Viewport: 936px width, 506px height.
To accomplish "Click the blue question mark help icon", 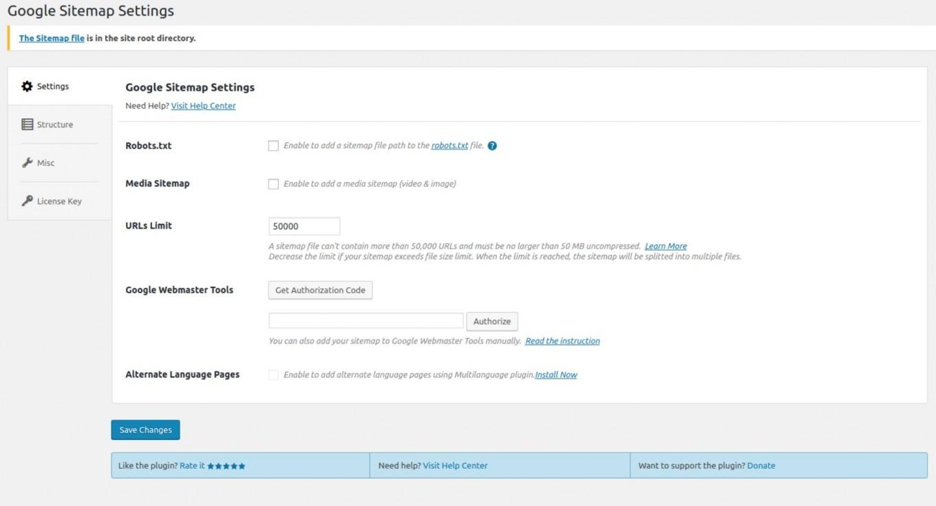I will [492, 146].
